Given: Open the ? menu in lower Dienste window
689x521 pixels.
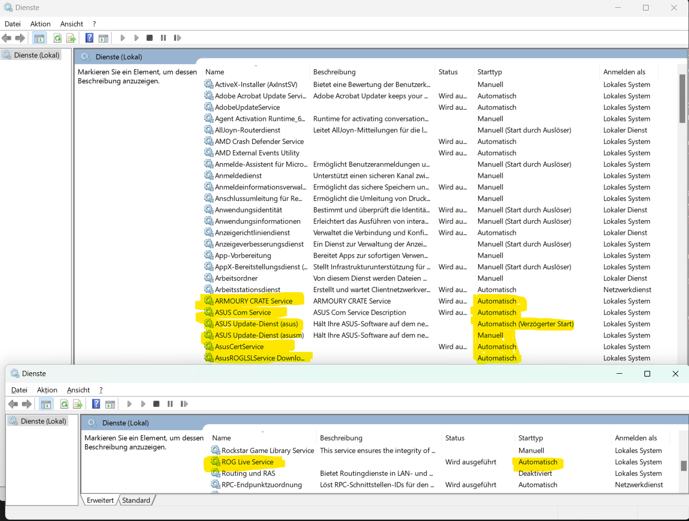Looking at the screenshot, I should [101, 390].
